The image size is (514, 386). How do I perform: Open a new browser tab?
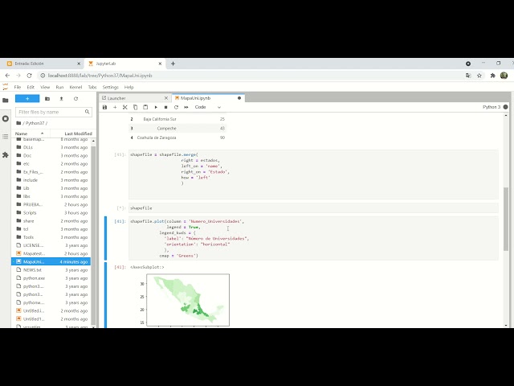coord(173,64)
